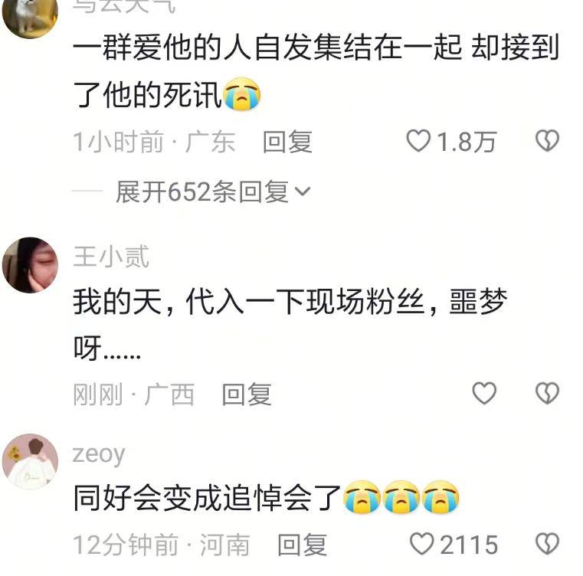This screenshot has width=583, height=576.
Task: Open the username zeoy
Action: coord(99,454)
